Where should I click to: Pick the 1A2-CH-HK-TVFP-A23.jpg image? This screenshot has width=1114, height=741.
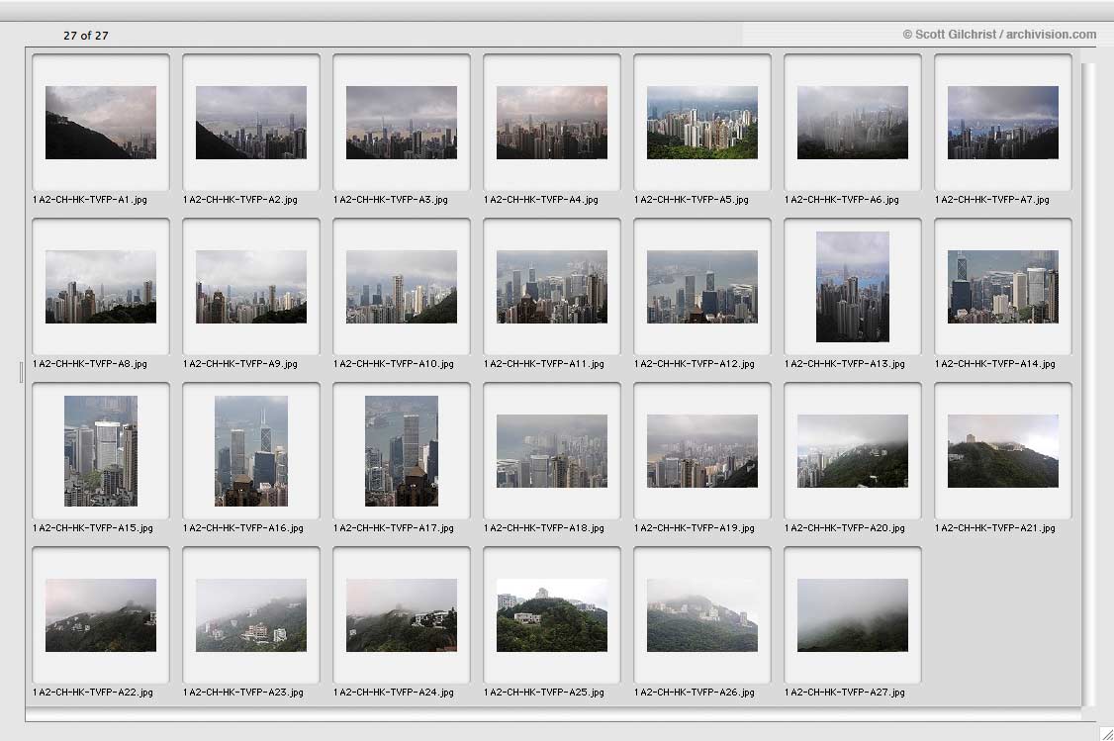click(x=250, y=615)
